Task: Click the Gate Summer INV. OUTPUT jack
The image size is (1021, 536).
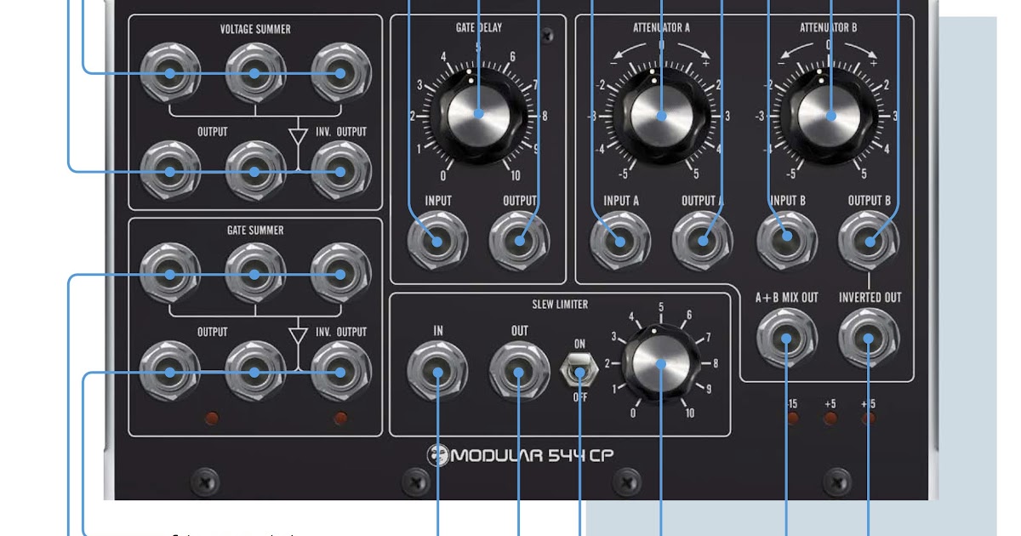Action: [x=339, y=371]
